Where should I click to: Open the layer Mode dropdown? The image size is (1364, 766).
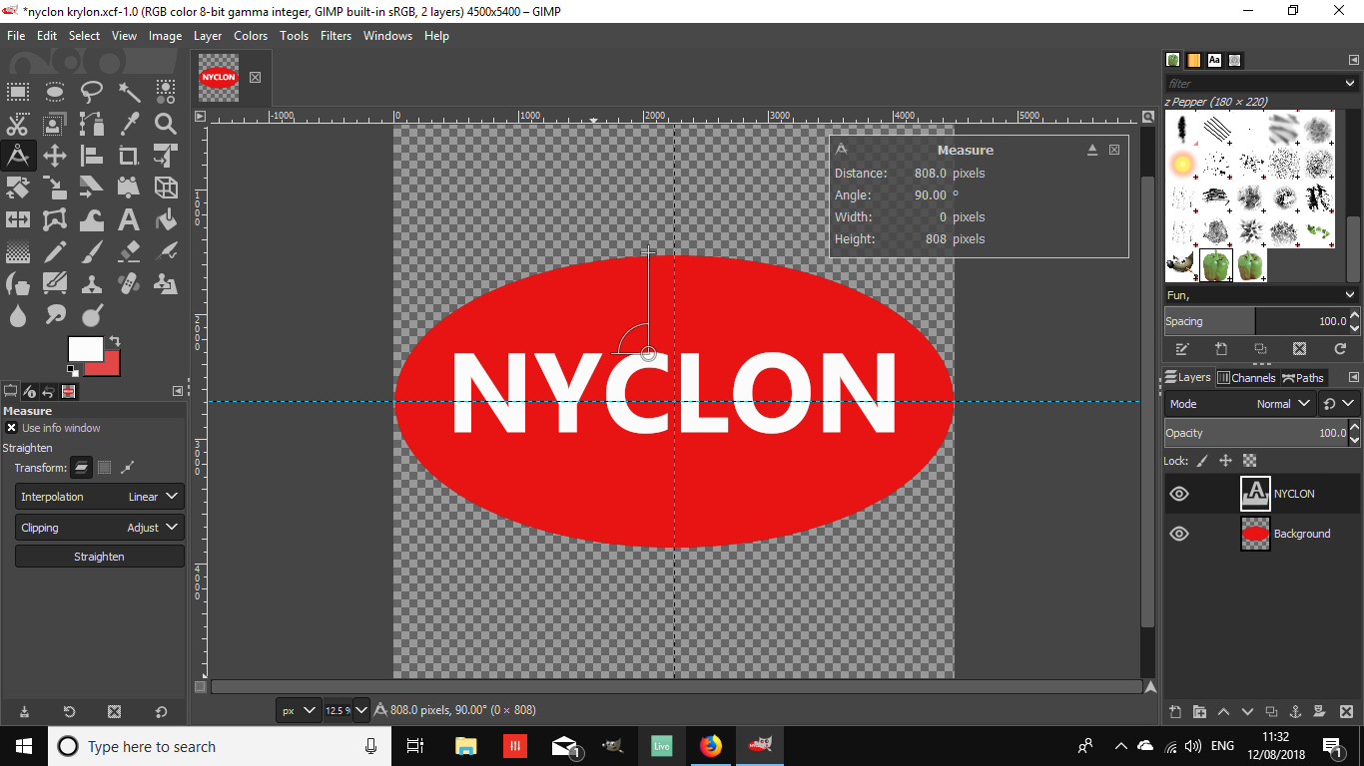tap(1240, 404)
